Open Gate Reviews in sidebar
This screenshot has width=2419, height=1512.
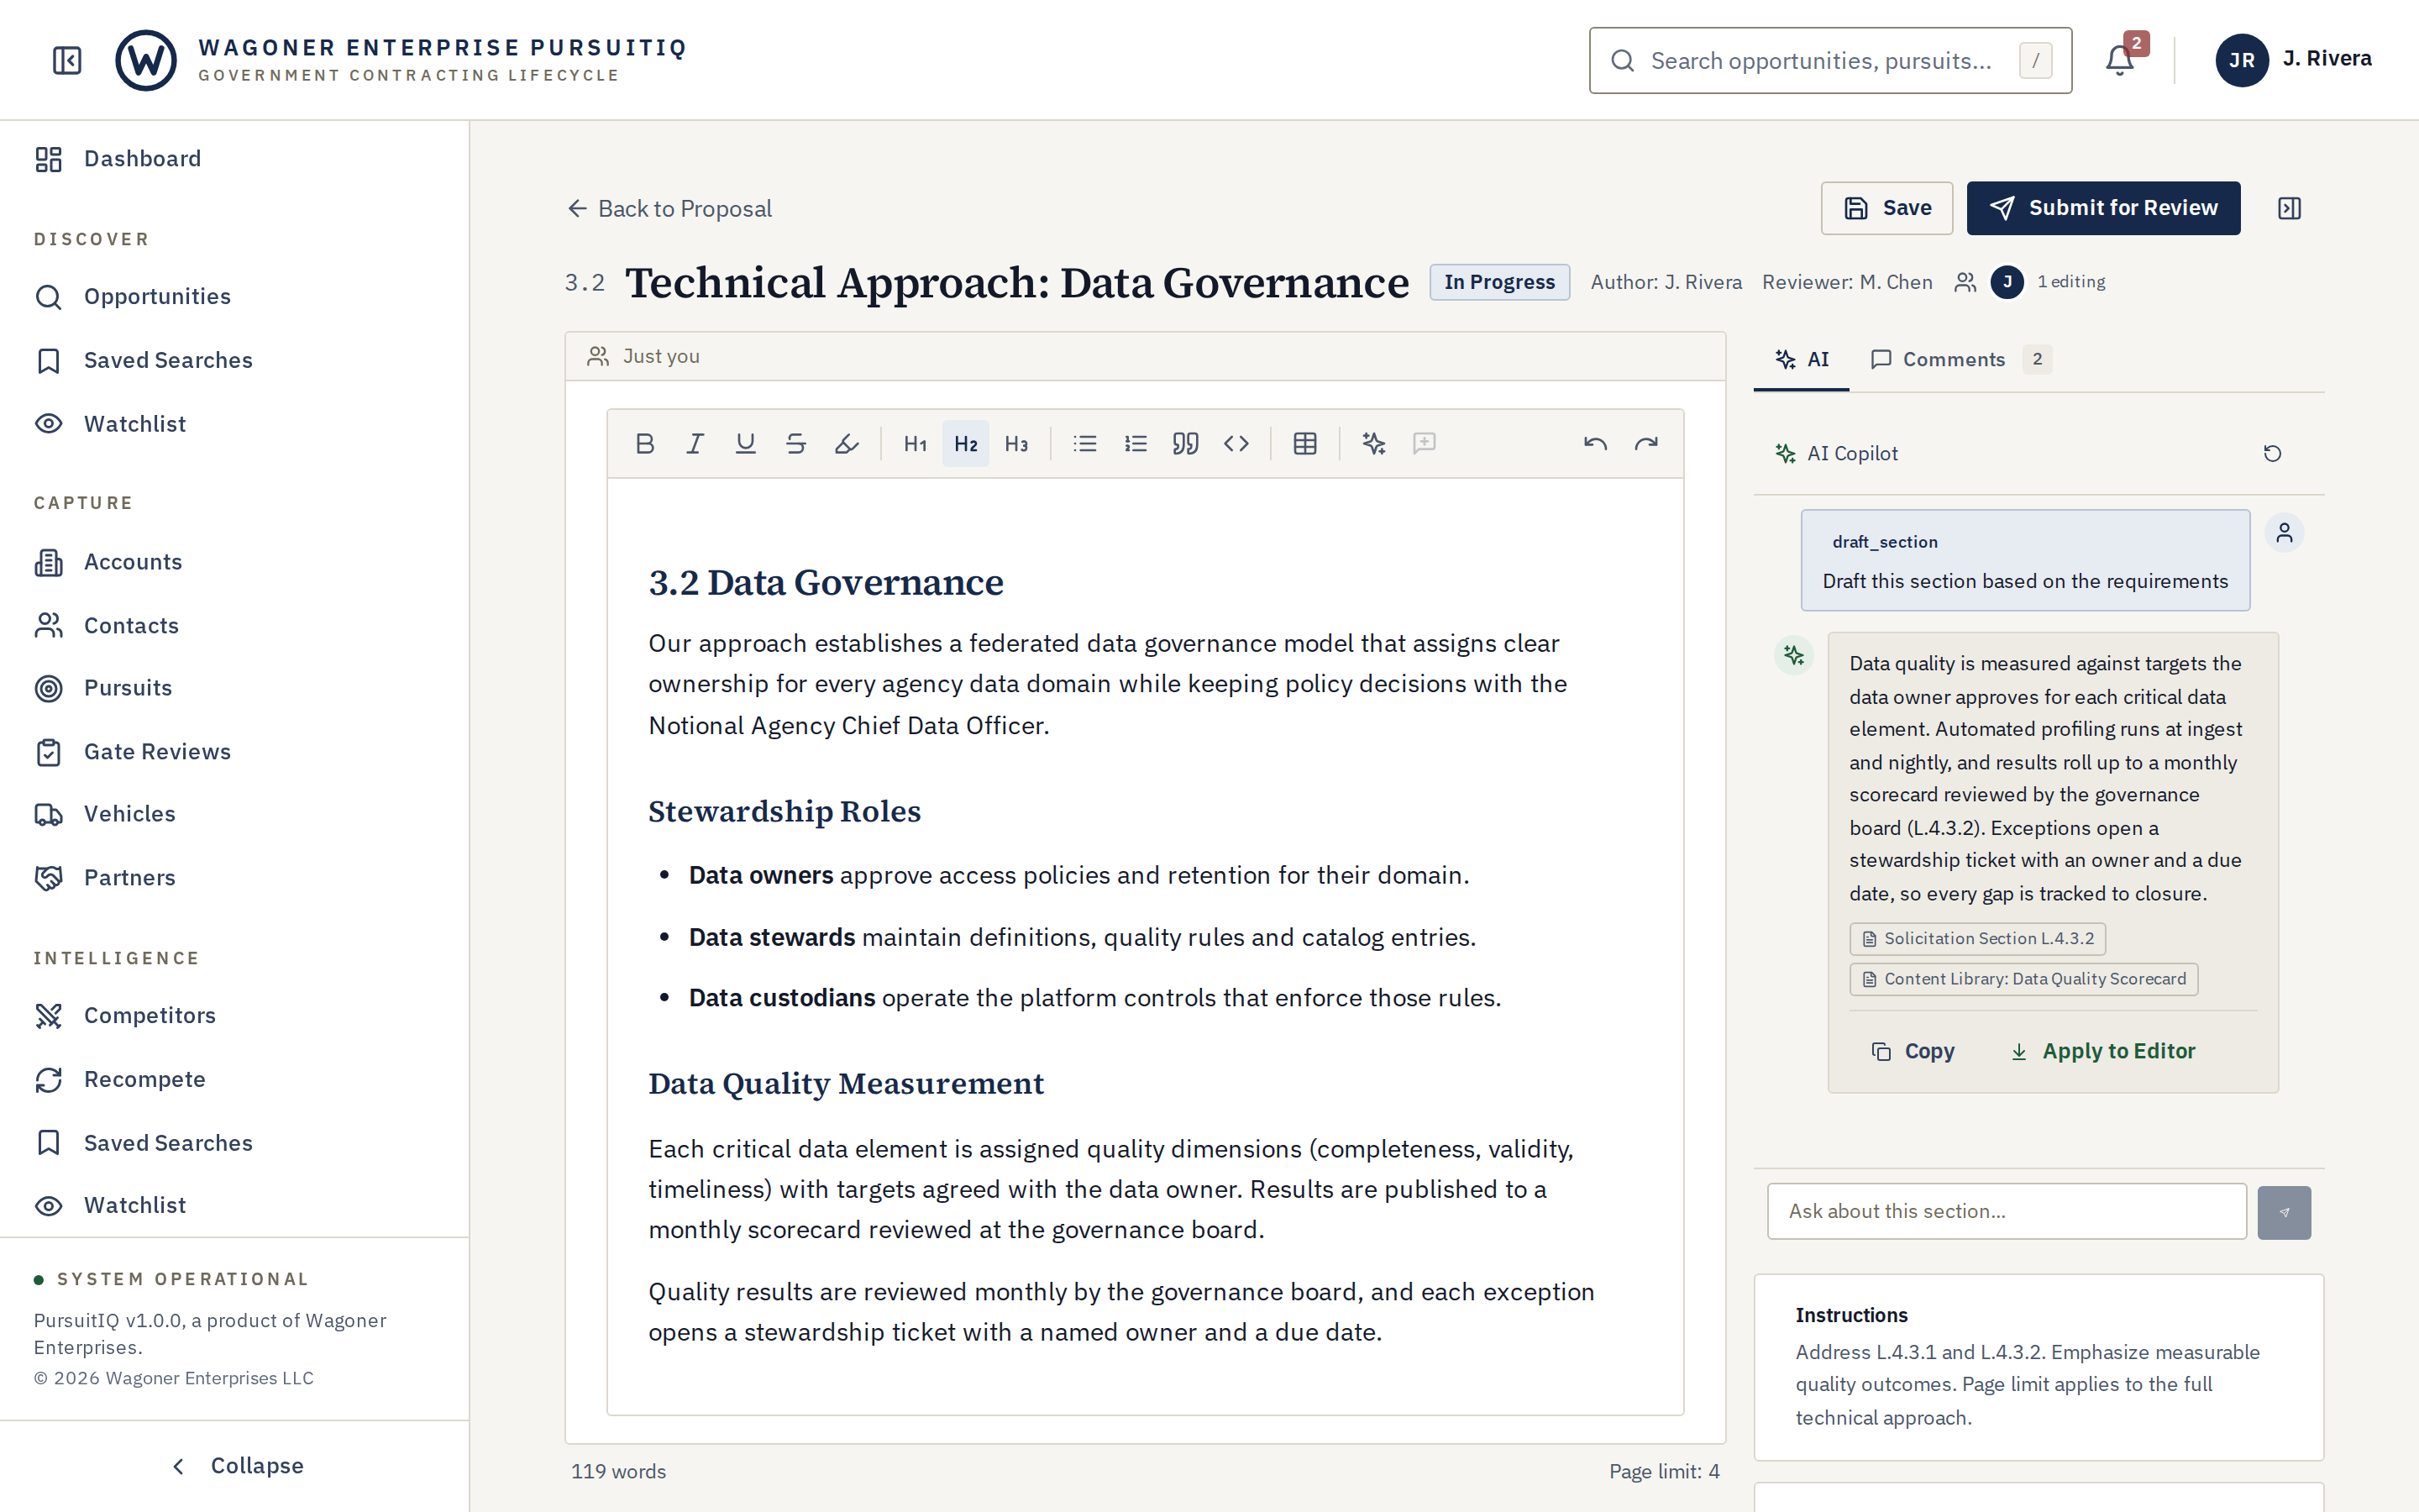234,752
